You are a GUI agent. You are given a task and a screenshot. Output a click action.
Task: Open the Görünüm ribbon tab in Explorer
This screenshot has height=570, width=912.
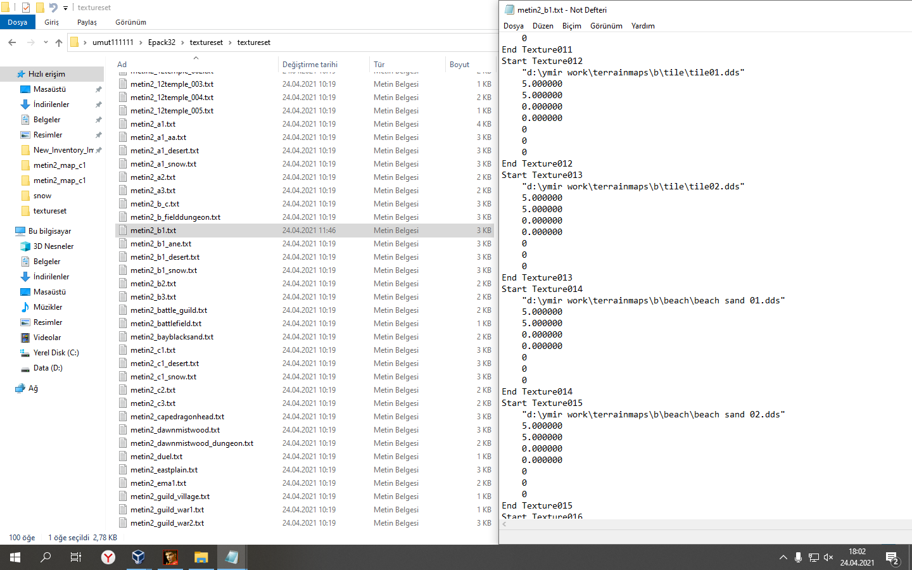pos(131,22)
